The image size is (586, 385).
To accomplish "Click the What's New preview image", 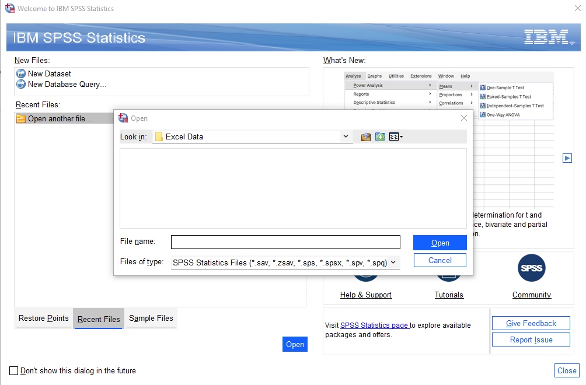I will coord(448,139).
